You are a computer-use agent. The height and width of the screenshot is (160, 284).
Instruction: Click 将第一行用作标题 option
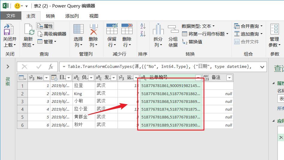tap(205, 34)
